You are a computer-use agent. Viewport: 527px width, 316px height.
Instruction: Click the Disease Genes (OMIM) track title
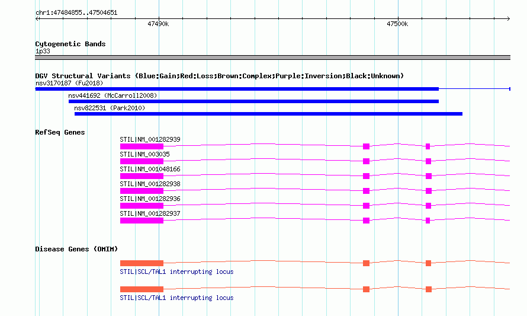click(76, 249)
